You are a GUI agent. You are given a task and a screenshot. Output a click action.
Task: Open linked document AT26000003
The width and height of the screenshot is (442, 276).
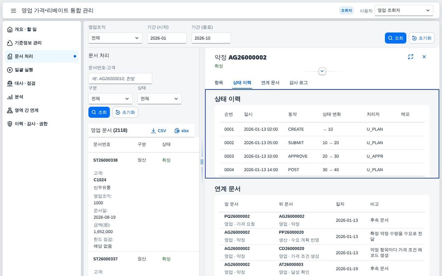point(291,265)
